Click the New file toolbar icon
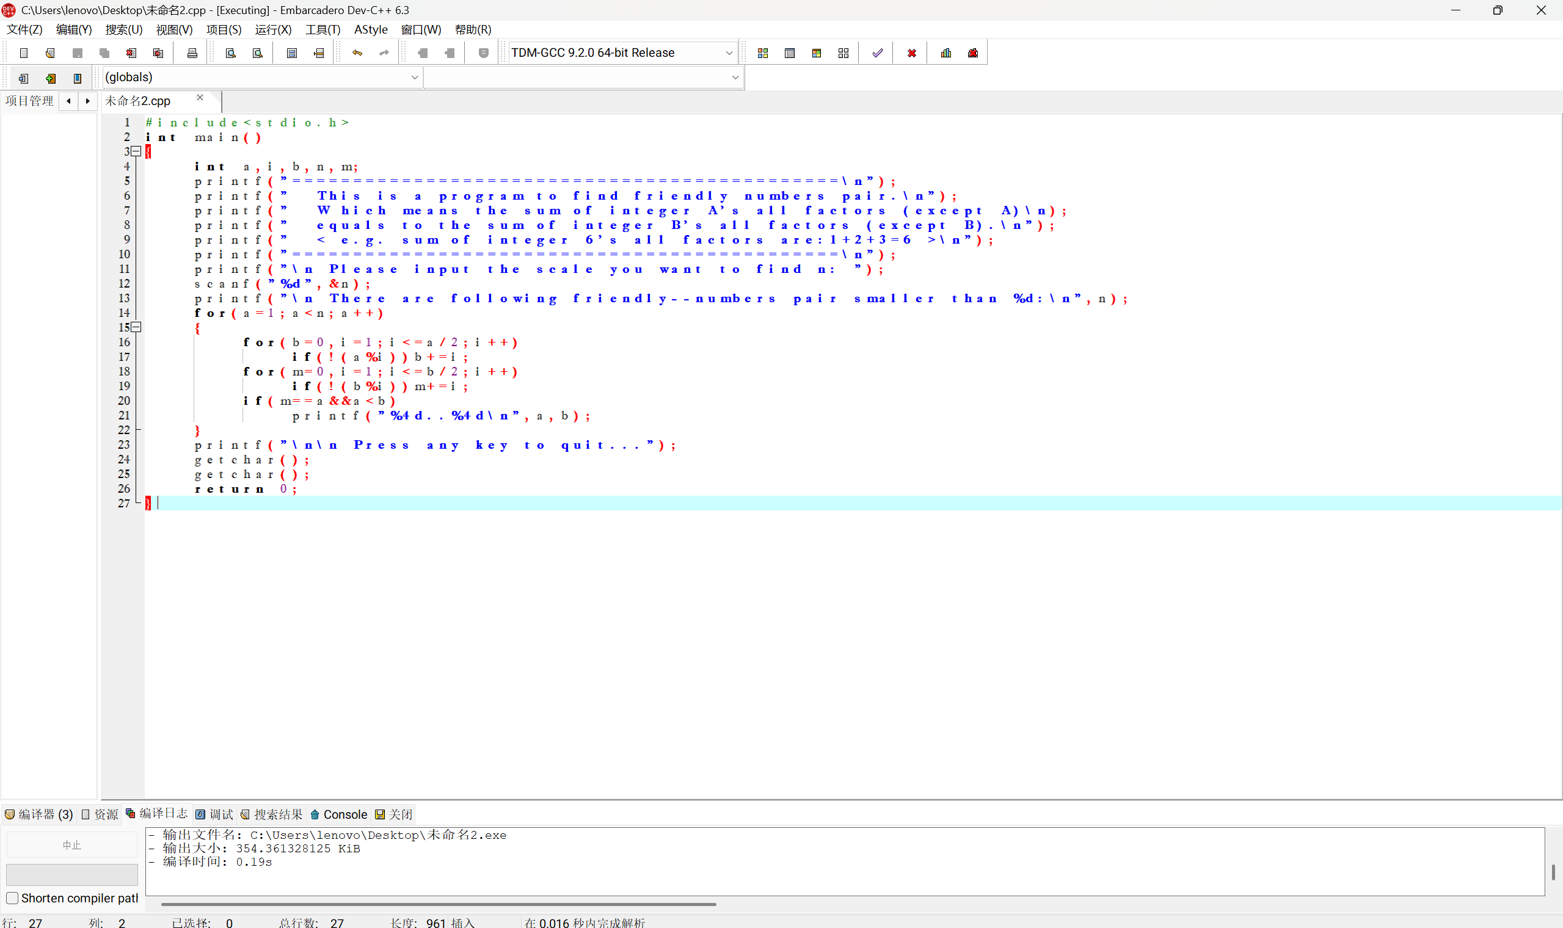Screen dimensions: 1563x928 [x=24, y=53]
